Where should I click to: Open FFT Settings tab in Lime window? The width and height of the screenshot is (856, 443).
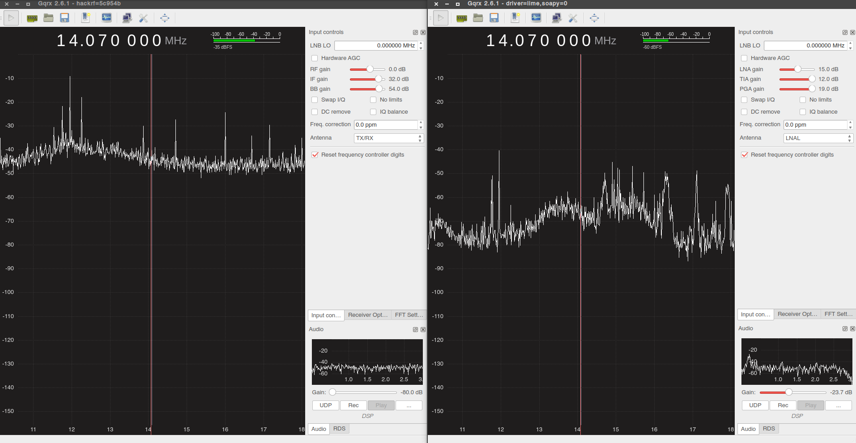point(838,314)
